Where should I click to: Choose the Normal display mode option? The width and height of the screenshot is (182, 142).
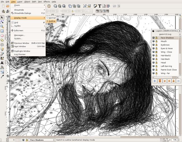coord(52,18)
